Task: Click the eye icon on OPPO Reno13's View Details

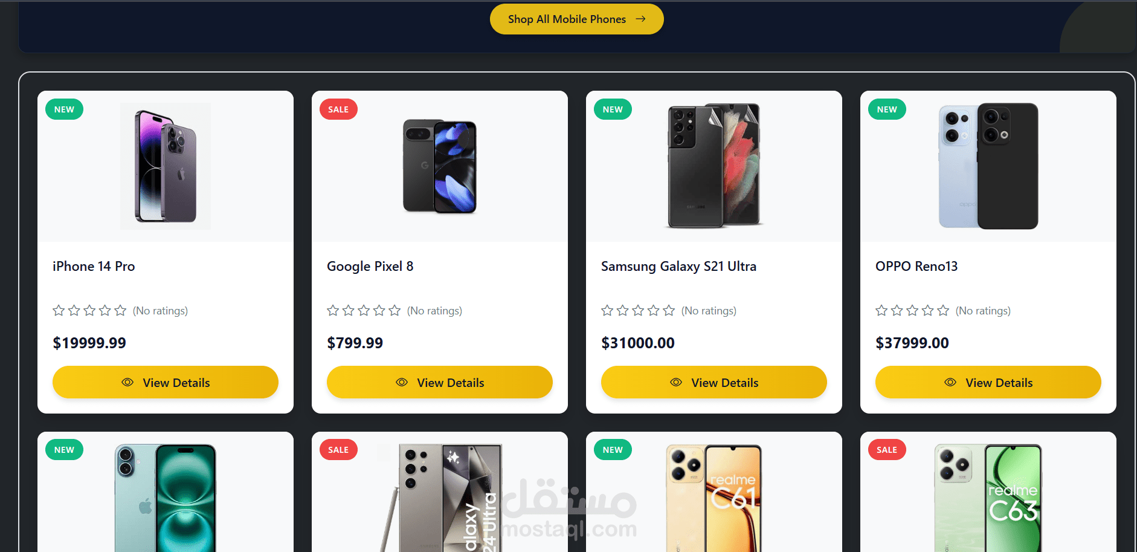Action: click(950, 383)
